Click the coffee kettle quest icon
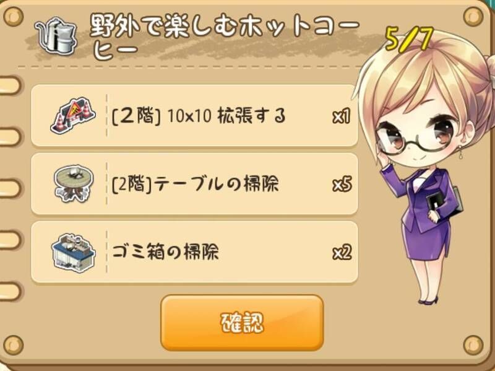 pos(56,36)
